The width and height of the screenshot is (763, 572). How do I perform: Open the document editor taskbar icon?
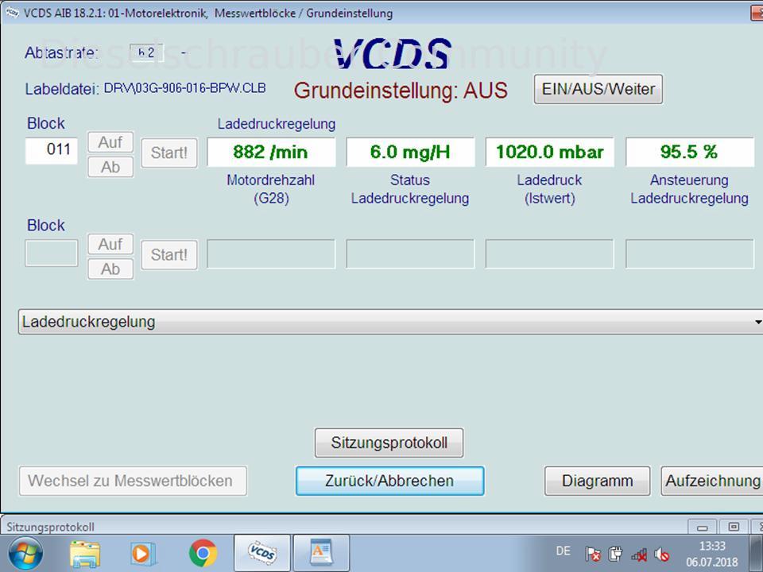coord(321,553)
